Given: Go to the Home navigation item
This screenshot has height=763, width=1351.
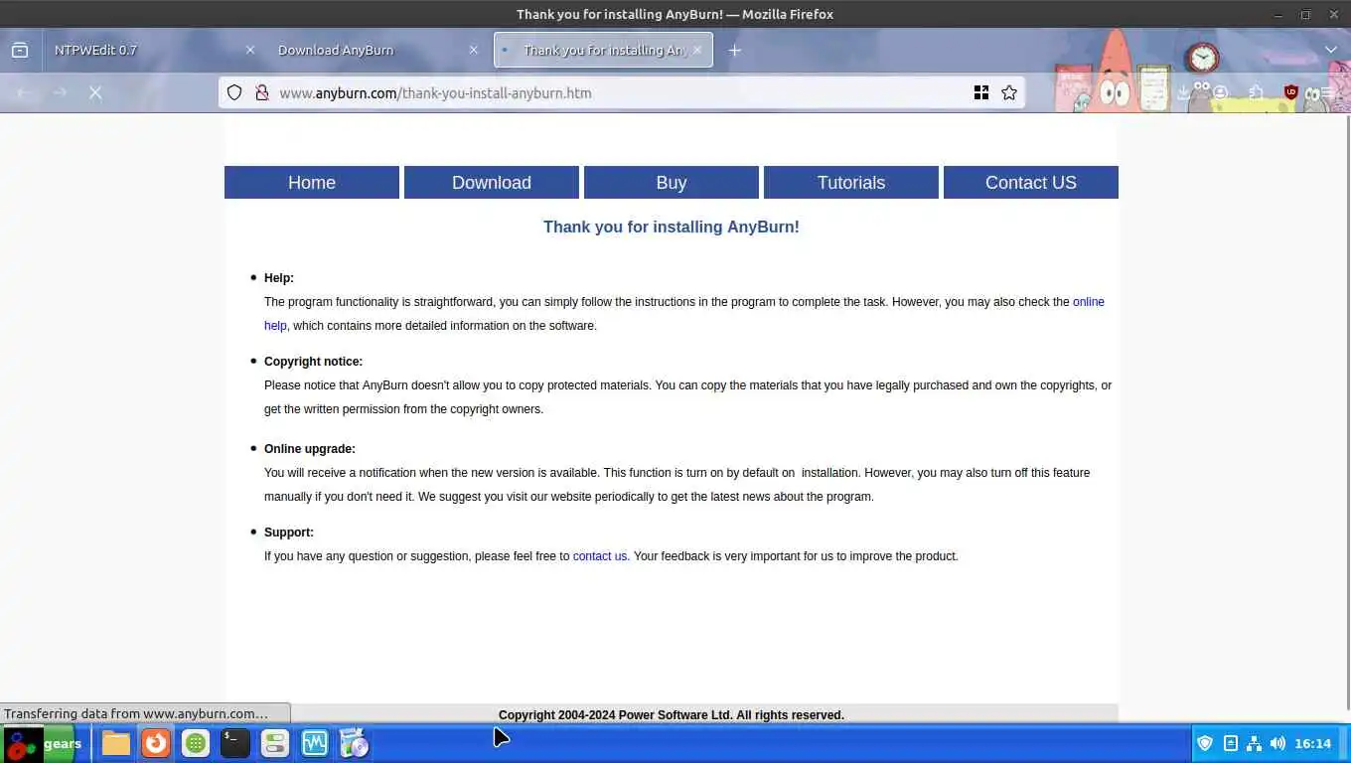Looking at the screenshot, I should coord(312,182).
